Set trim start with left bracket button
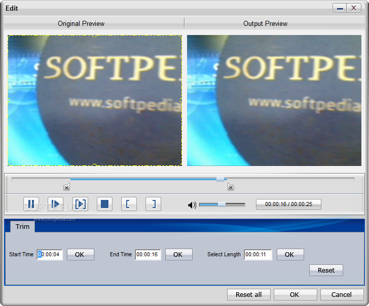Viewport: 369px width, 306px height. pos(129,204)
